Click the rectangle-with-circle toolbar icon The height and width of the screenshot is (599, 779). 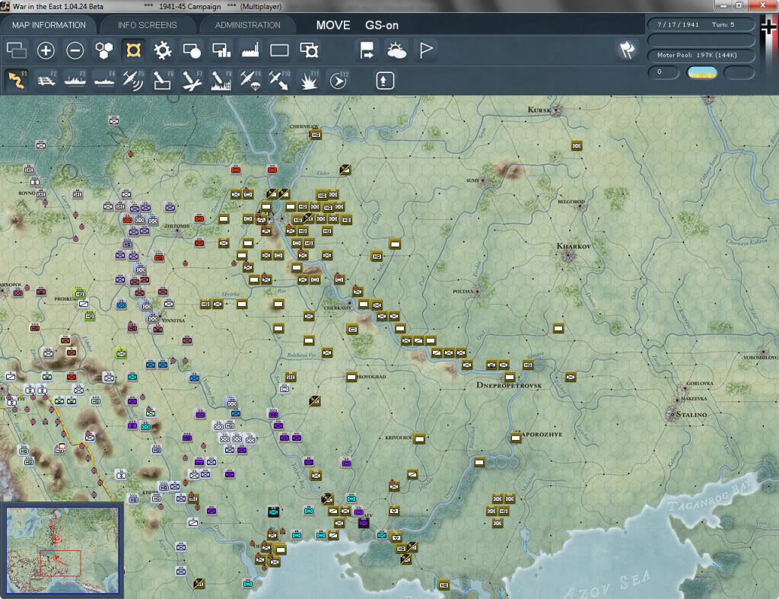pos(192,50)
